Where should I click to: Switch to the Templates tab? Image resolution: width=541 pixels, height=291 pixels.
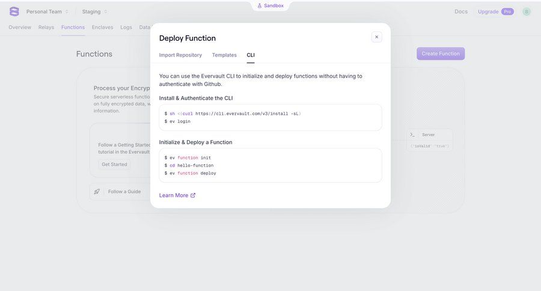click(224, 55)
